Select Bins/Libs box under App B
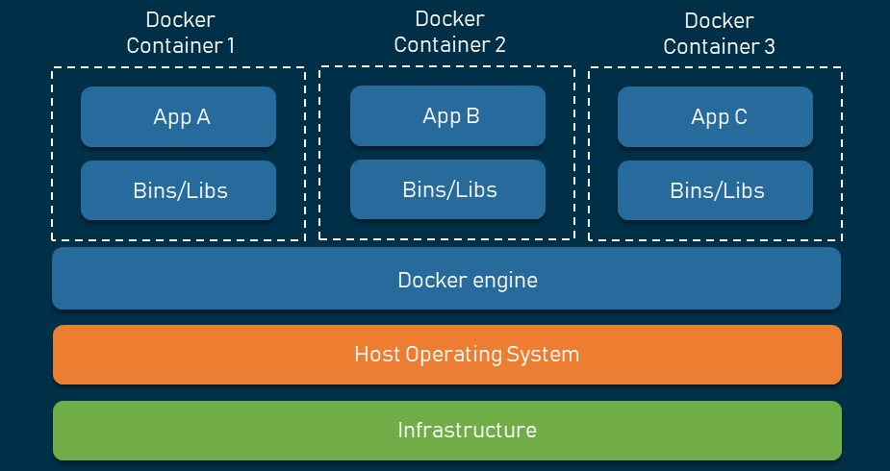 pyautogui.click(x=447, y=188)
